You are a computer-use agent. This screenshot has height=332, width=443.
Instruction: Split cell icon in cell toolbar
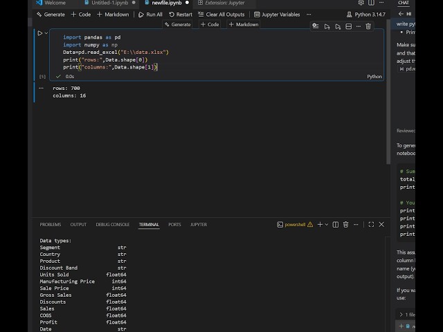[x=349, y=26]
